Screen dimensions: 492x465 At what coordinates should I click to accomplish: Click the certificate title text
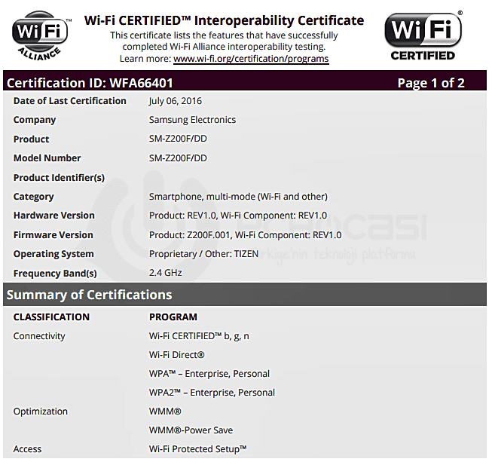click(x=224, y=20)
